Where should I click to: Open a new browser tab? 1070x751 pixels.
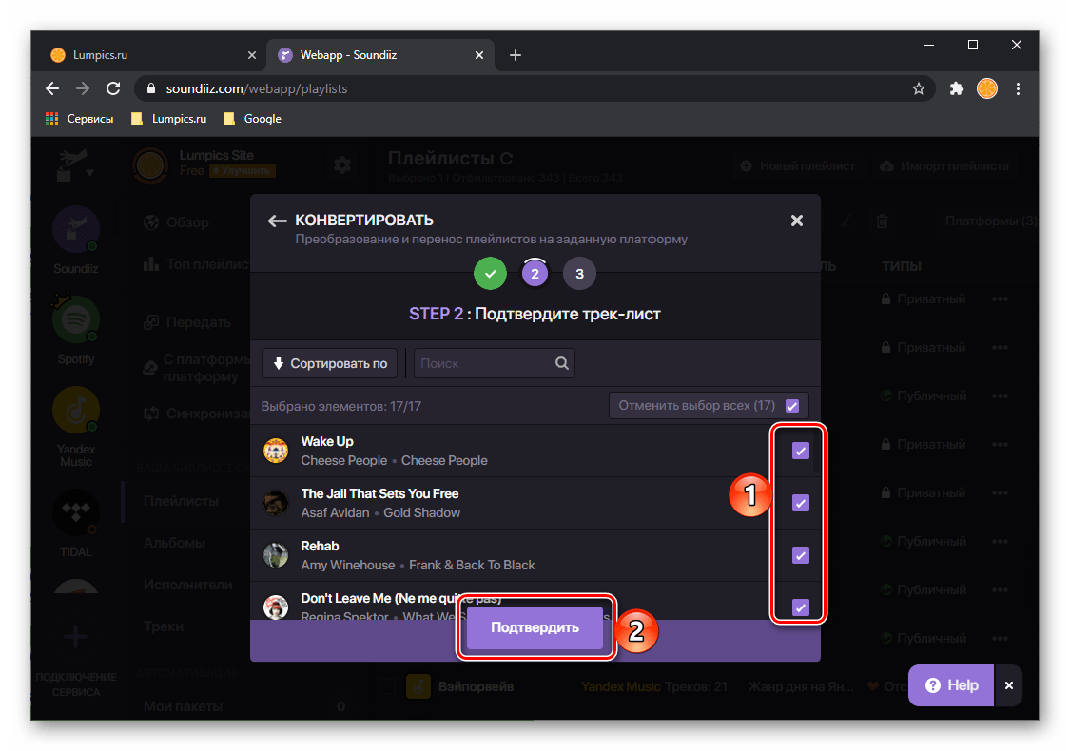pyautogui.click(x=516, y=55)
